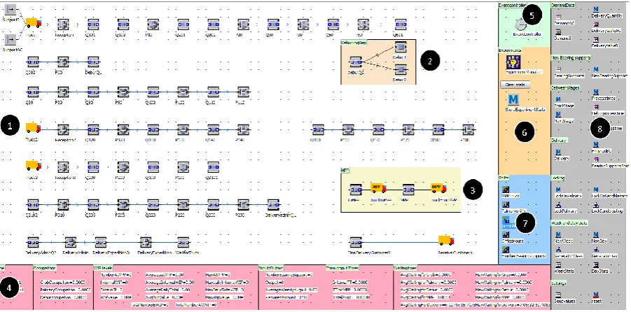Select the StartExperimentStats method icon
This screenshot has height=312, width=631.
point(513,99)
